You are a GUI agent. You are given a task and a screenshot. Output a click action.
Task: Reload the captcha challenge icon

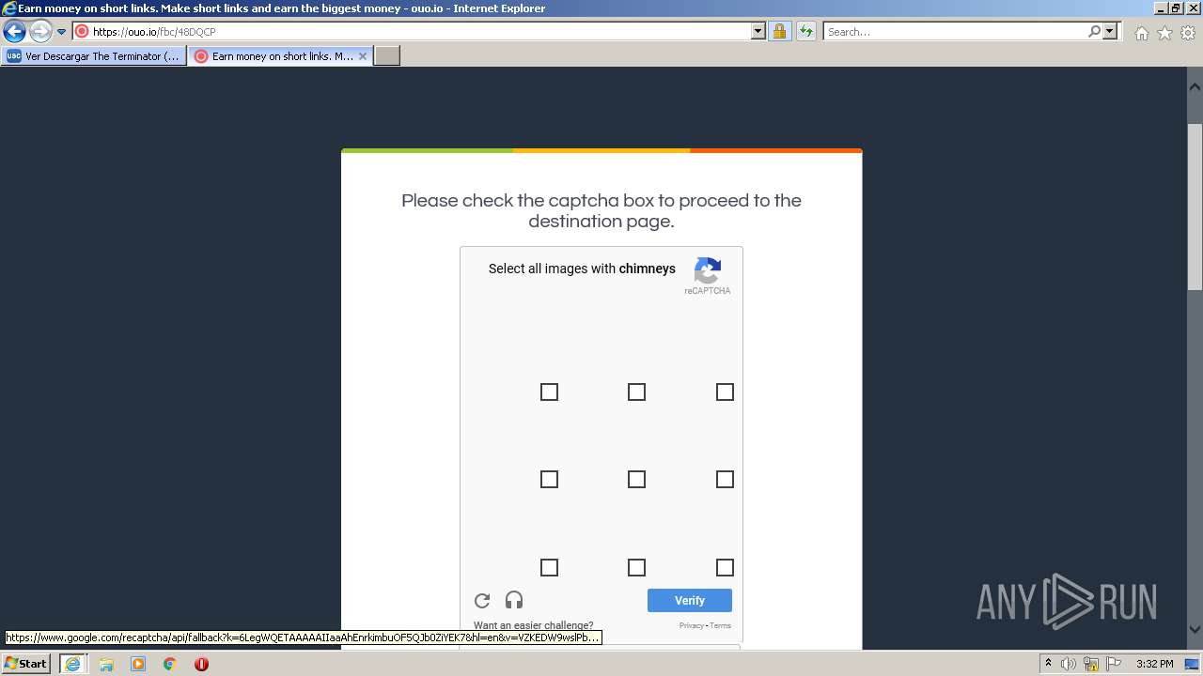coord(482,600)
